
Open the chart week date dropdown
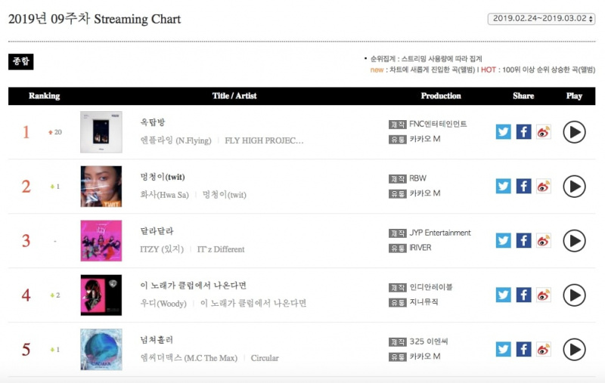[x=541, y=18]
